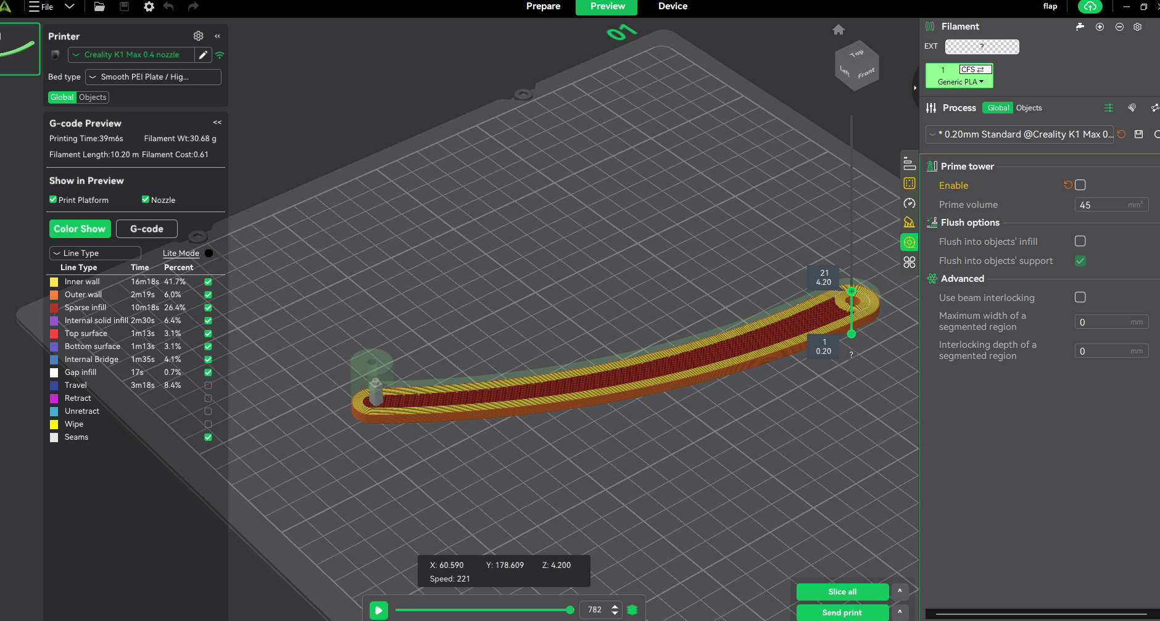Enable the Prime tower checkbox
This screenshot has height=621, width=1160.
(1080, 185)
